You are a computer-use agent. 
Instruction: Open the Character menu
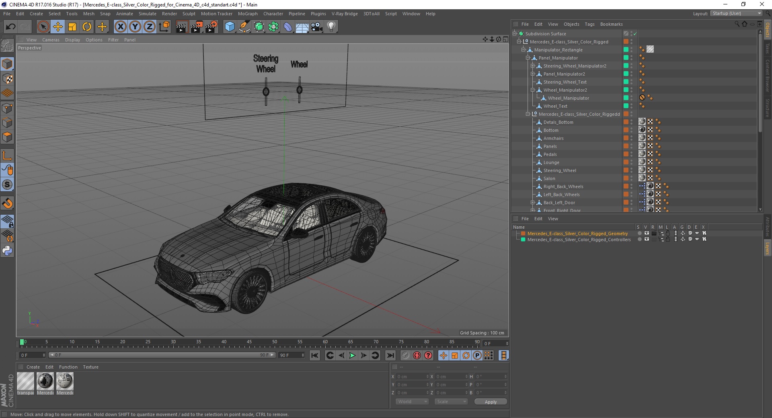pyautogui.click(x=273, y=14)
